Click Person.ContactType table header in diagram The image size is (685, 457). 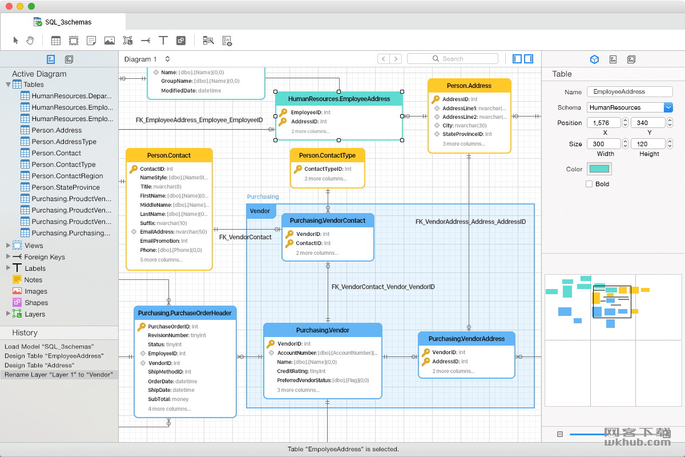(x=327, y=155)
